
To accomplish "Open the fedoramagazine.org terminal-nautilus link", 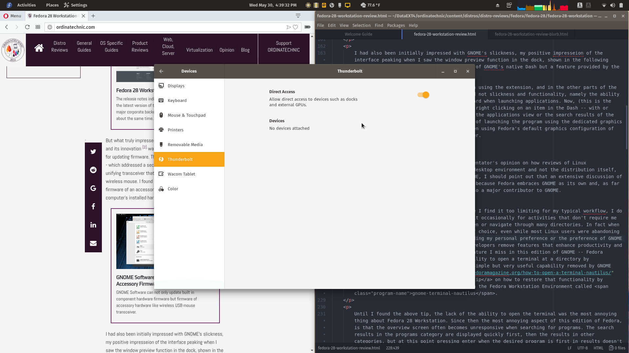I will tap(543, 273).
